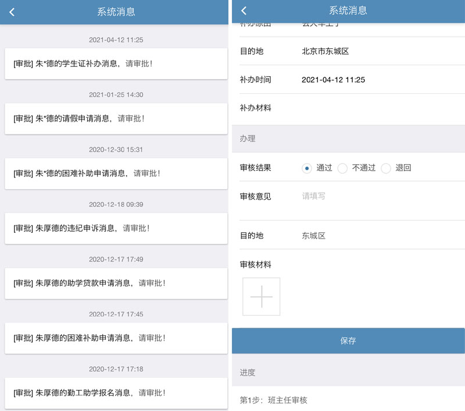Viewport: 465px width, 411px height.
Task: Open 朱厚德 违纪申诉 message
Action: tap(116, 228)
